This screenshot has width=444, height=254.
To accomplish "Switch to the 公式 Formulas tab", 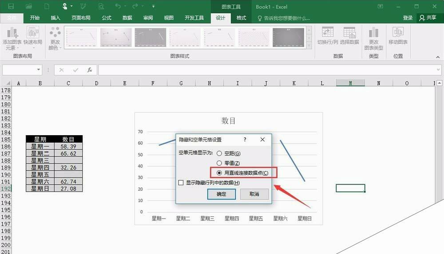I will [107, 18].
